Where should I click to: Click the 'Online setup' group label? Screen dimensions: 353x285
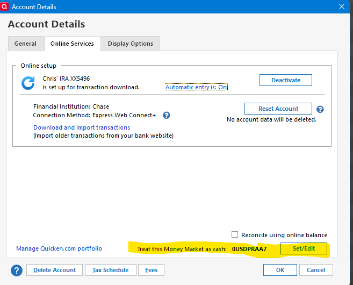click(x=38, y=66)
